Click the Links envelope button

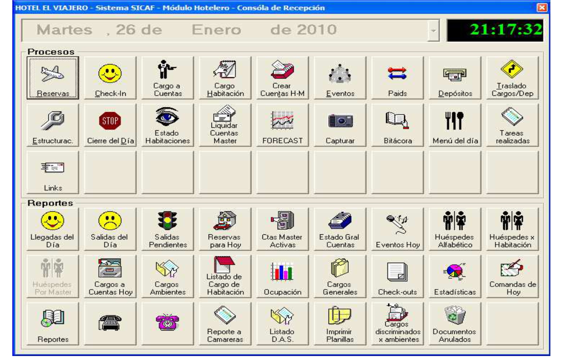click(x=53, y=173)
